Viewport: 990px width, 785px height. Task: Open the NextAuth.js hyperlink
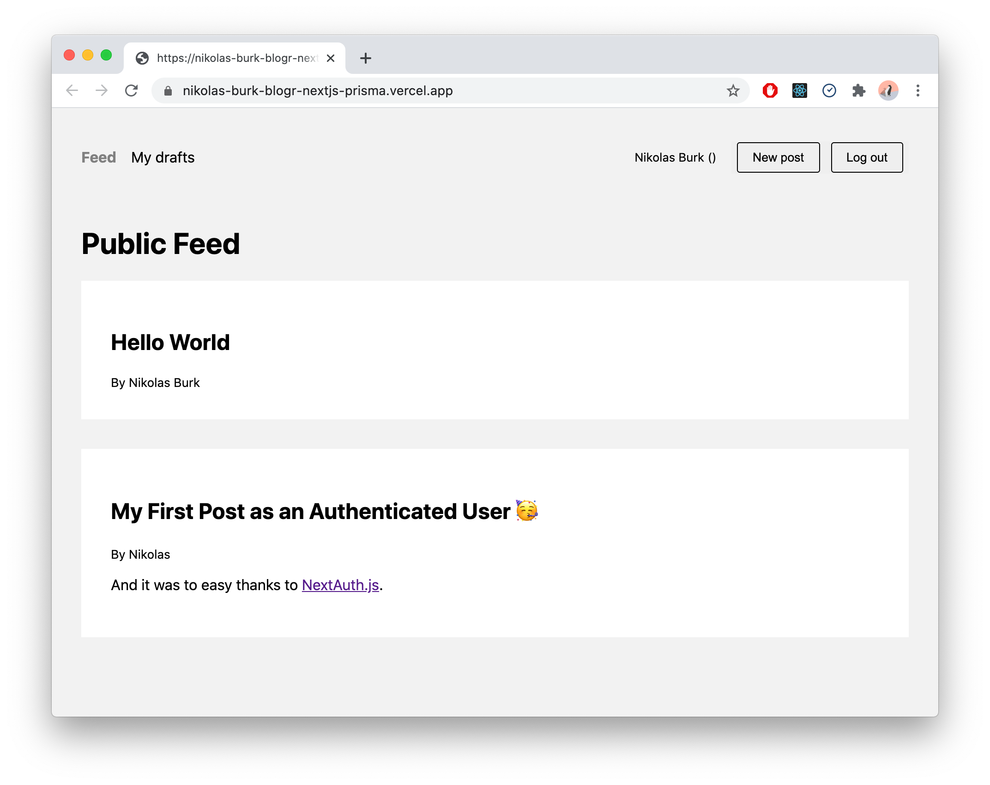340,585
